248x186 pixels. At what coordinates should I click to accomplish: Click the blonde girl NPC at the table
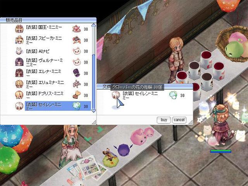71,146
